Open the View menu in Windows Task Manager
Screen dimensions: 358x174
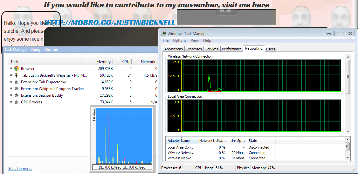point(195,40)
